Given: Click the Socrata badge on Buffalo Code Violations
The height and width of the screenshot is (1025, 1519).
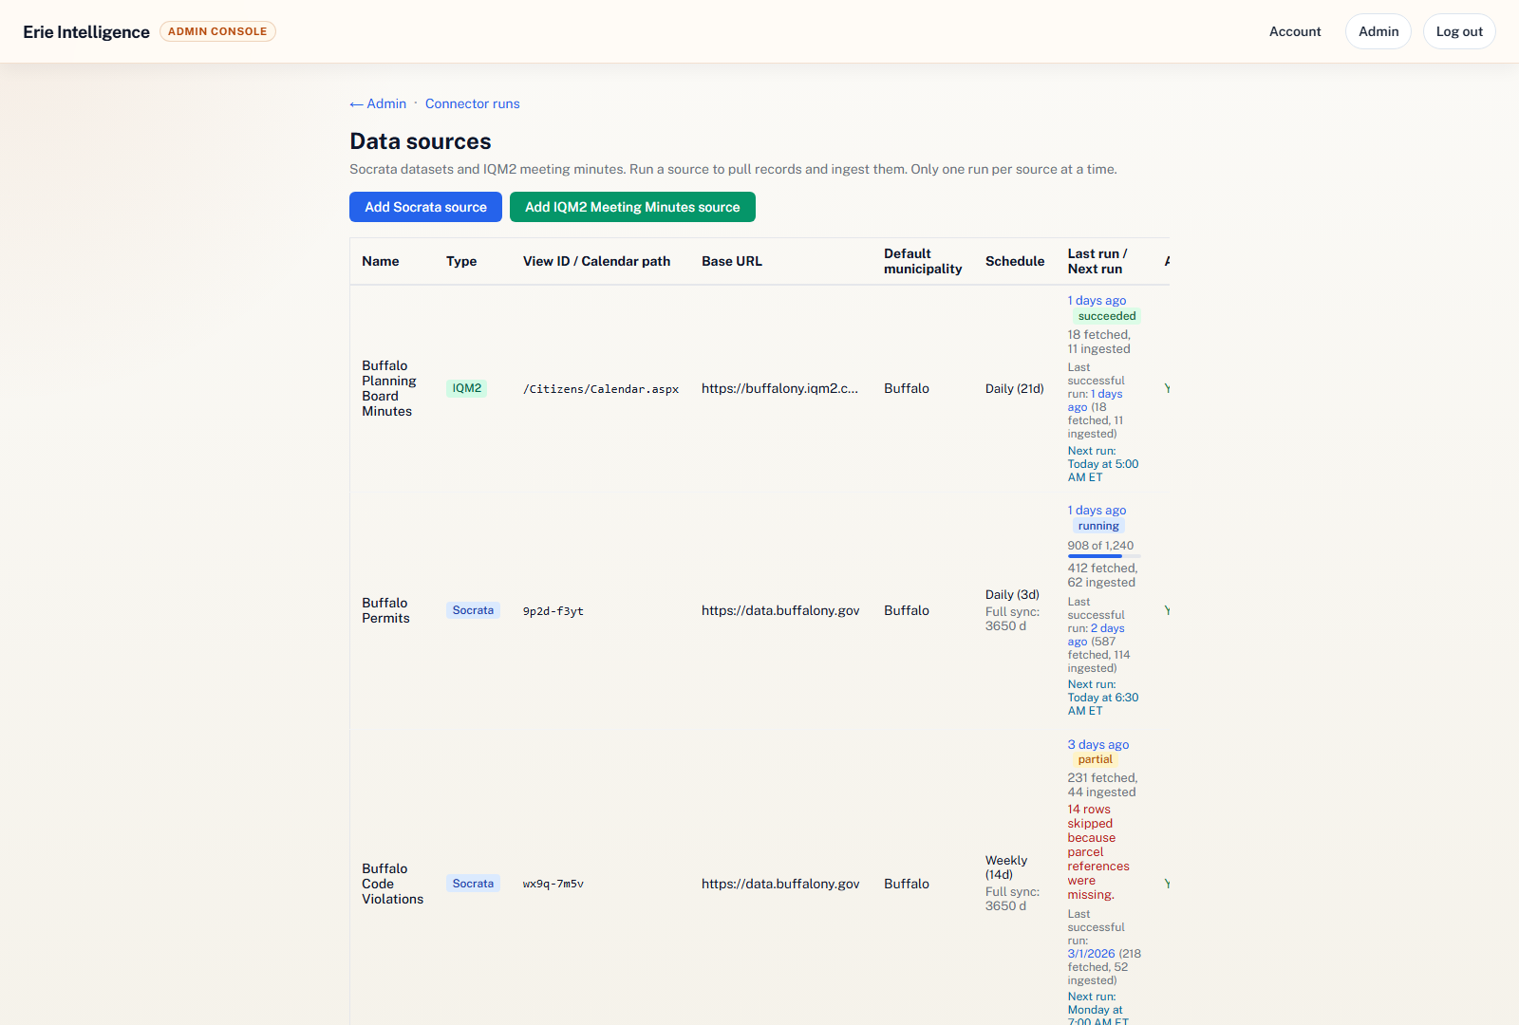Looking at the screenshot, I should [473, 883].
